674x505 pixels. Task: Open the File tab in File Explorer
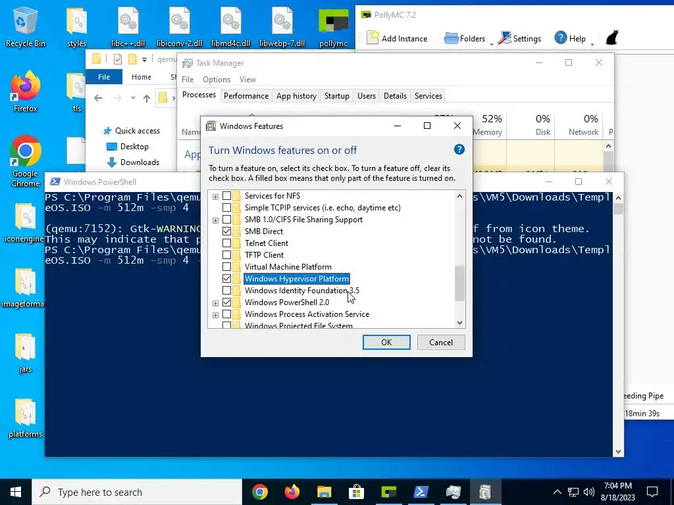pos(104,77)
